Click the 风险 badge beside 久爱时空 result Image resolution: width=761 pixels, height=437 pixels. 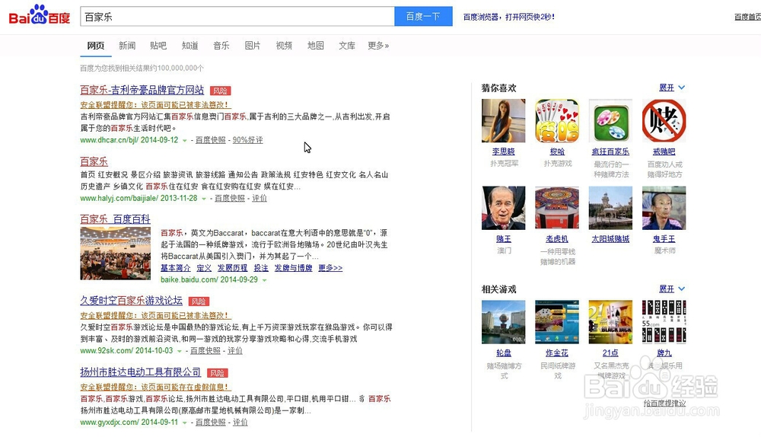click(199, 301)
